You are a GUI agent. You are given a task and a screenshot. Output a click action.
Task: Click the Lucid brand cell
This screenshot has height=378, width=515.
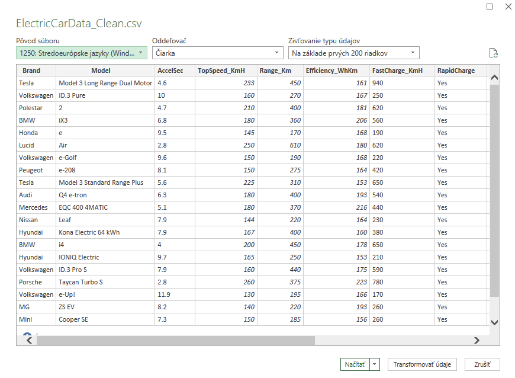[36, 145]
